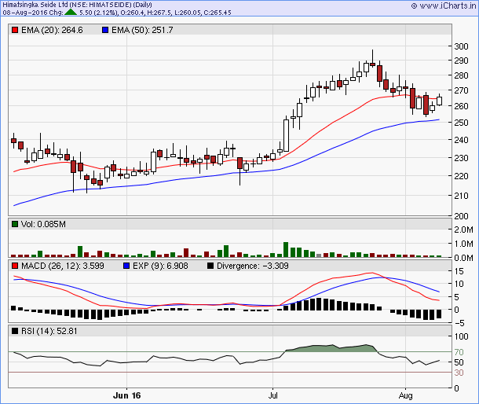479x404 pixels.
Task: Click the red 30 RSI oversold label
Action: tap(459, 373)
